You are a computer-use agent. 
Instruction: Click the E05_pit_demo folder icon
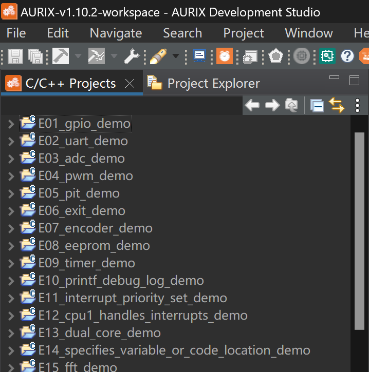[x=28, y=192]
